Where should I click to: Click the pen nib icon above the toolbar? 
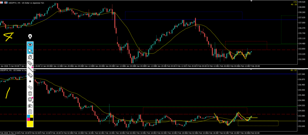(x=30, y=37)
